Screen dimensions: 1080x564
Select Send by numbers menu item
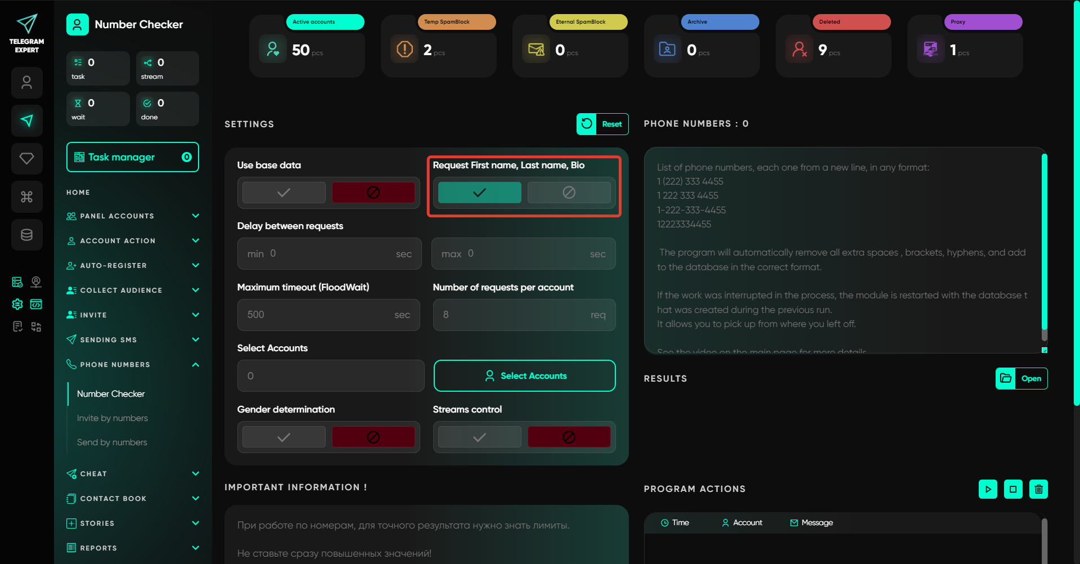coord(112,442)
